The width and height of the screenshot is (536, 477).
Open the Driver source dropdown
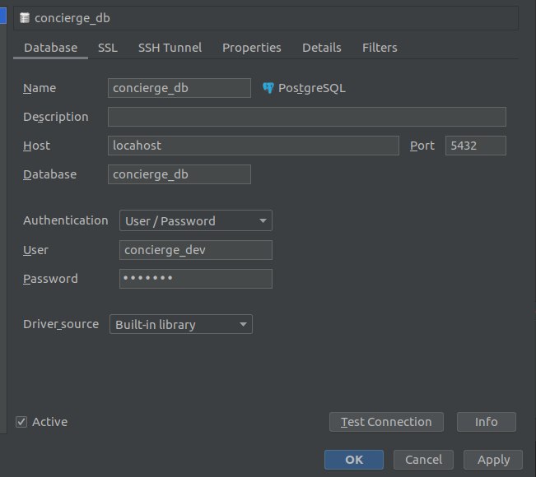181,324
